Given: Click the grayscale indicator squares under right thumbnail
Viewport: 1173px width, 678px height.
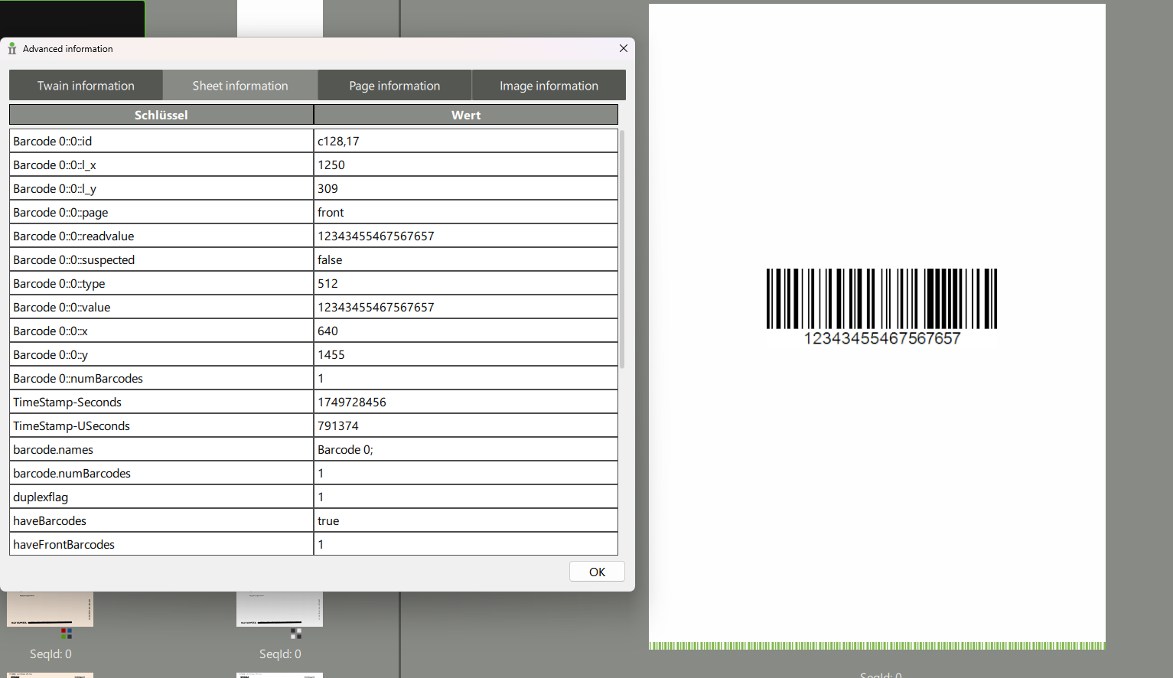Looking at the screenshot, I should click(x=296, y=634).
